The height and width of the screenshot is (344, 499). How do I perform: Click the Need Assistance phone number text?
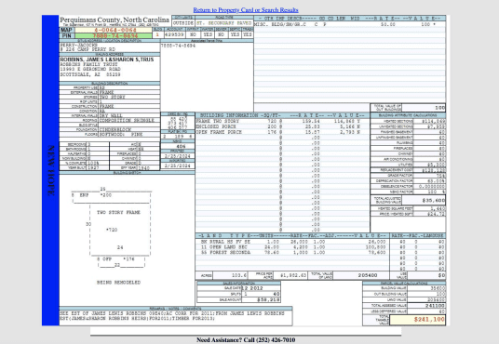coord(246,340)
